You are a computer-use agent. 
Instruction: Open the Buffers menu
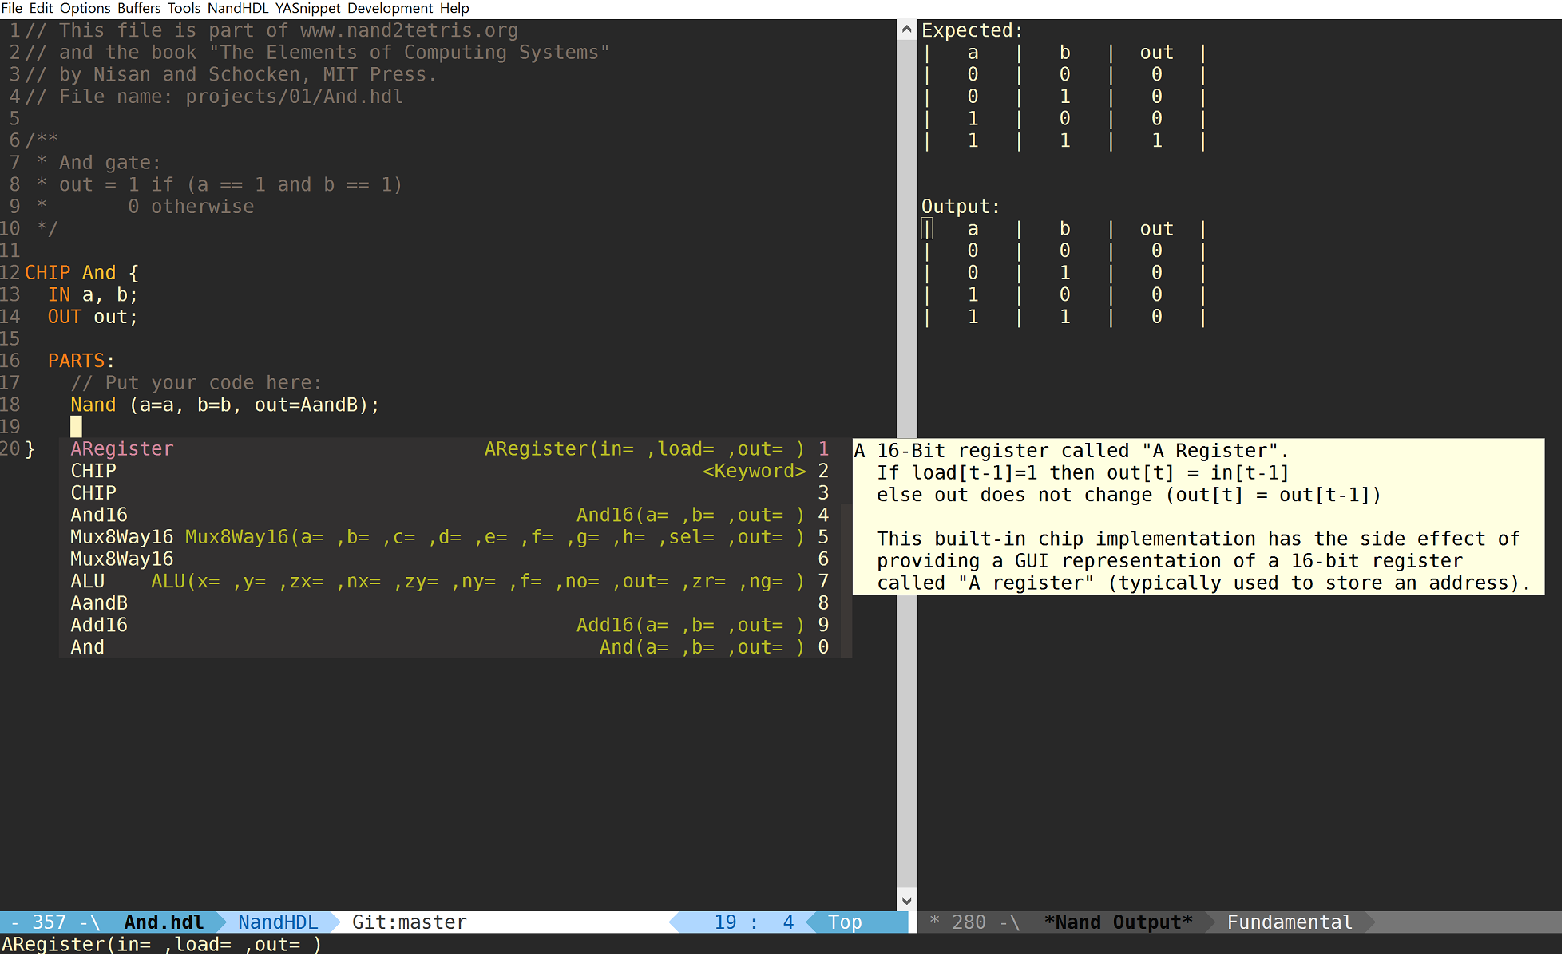[x=139, y=8]
